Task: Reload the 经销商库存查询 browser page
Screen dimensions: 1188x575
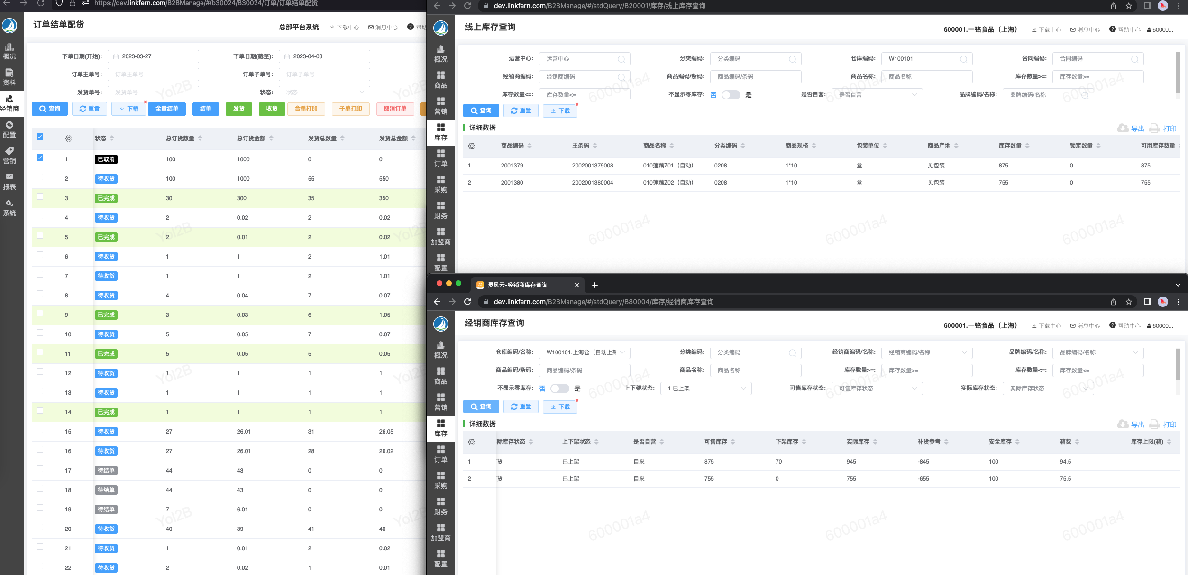Action: 467,302
